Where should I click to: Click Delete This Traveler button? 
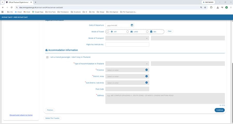52,118
